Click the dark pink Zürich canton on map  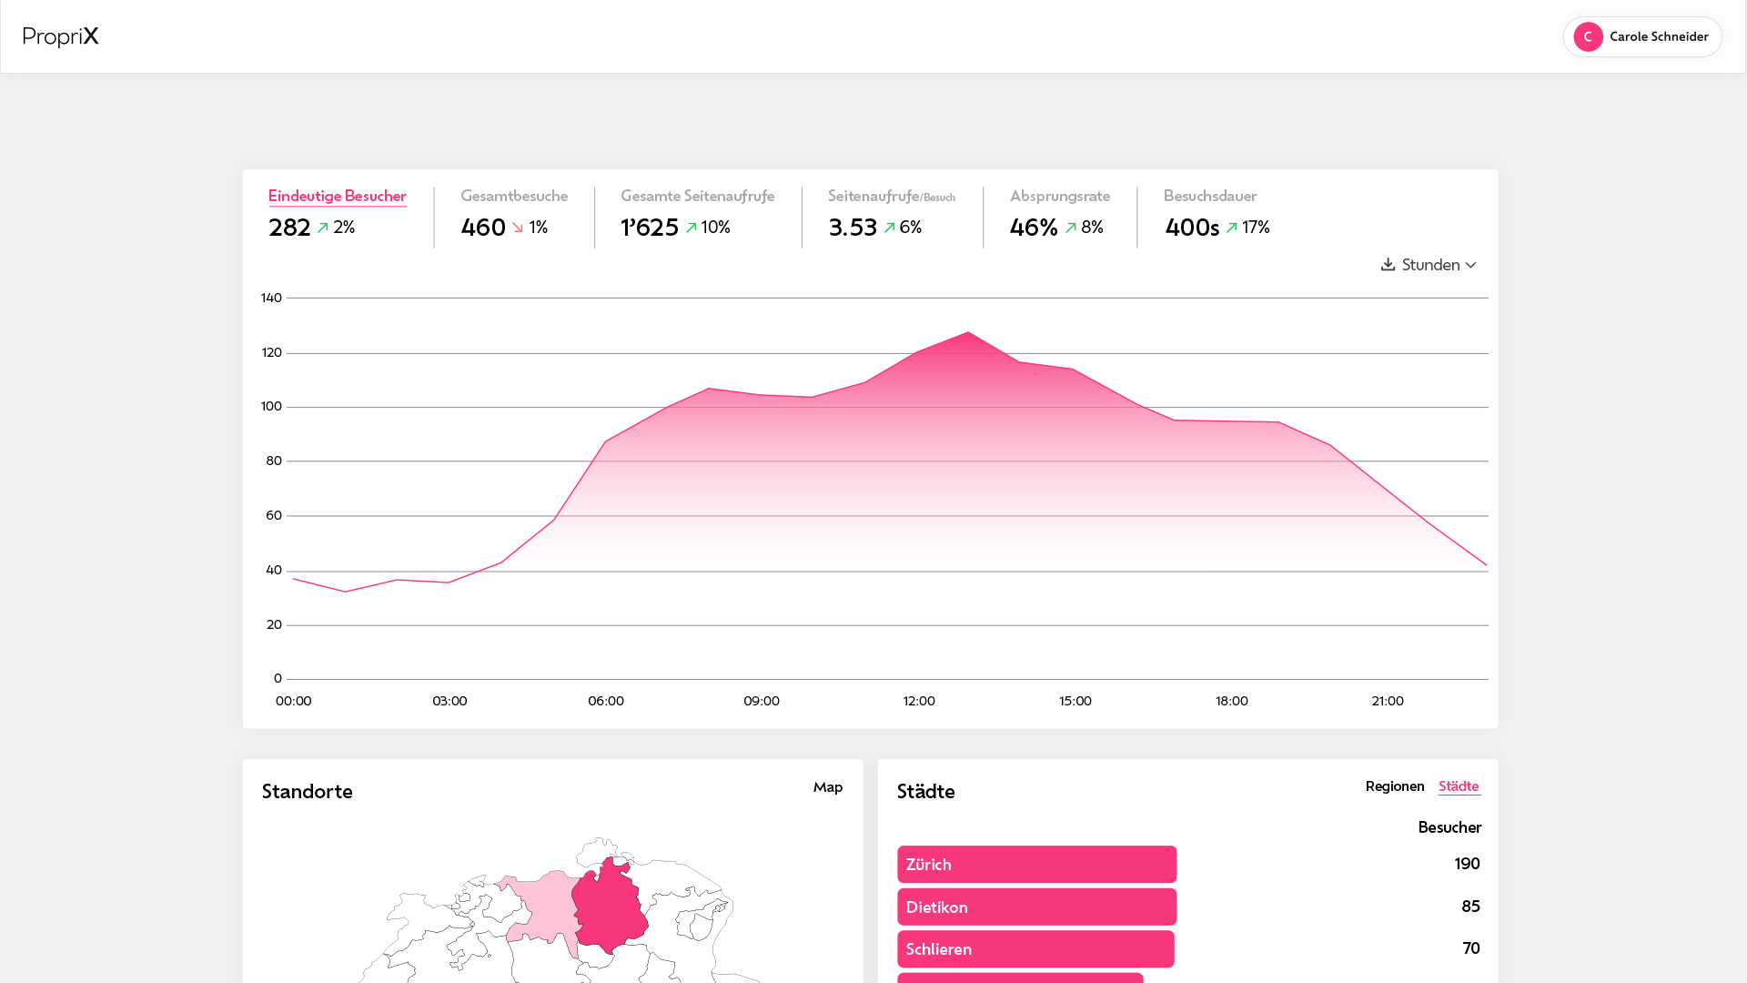610,910
